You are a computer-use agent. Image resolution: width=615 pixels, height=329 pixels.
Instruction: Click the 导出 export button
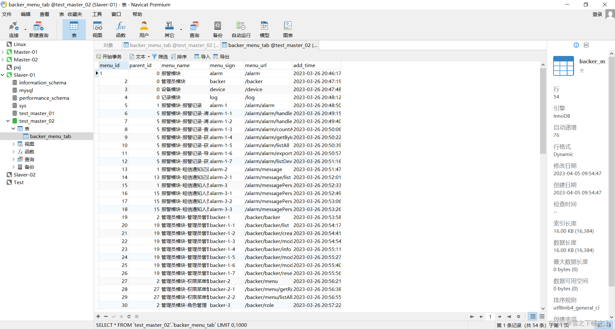point(221,57)
